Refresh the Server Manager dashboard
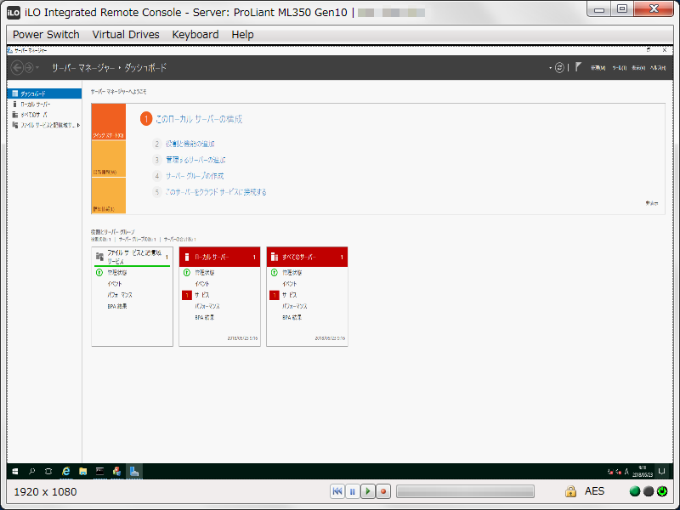The width and height of the screenshot is (680, 510). (559, 68)
